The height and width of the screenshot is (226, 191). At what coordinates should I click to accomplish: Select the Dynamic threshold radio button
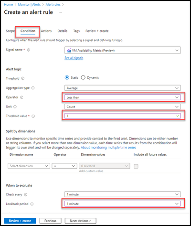[83, 77]
